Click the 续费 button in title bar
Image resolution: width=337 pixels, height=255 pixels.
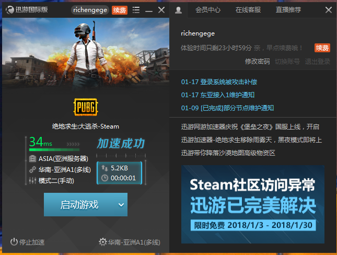120,10
